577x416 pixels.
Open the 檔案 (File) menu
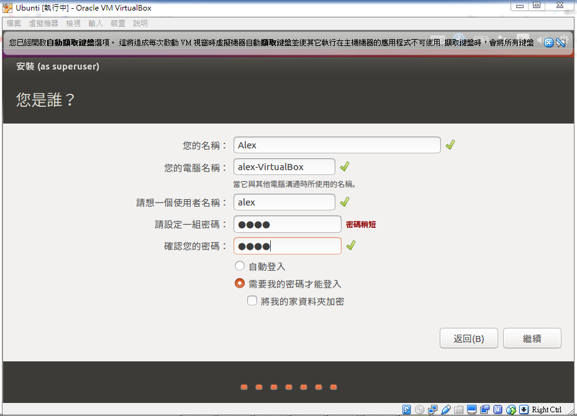14,24
